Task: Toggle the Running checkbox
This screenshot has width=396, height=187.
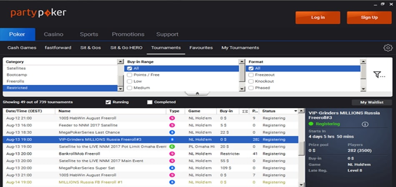Action: pyautogui.click(x=108, y=102)
